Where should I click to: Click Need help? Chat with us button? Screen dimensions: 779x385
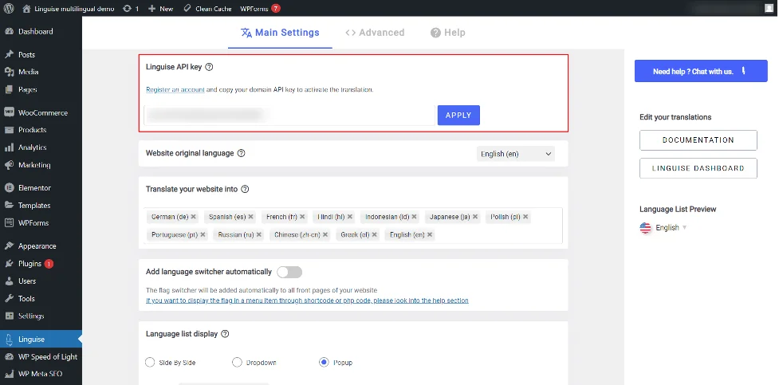[701, 71]
